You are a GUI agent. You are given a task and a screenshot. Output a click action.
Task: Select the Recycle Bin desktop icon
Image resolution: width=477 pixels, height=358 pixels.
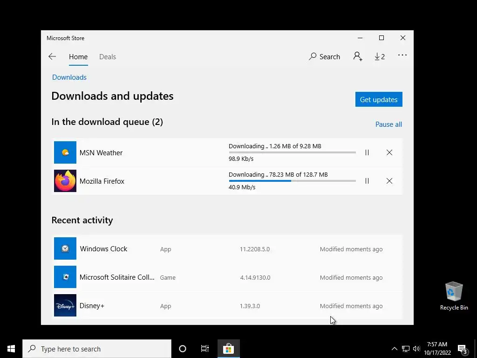454,296
